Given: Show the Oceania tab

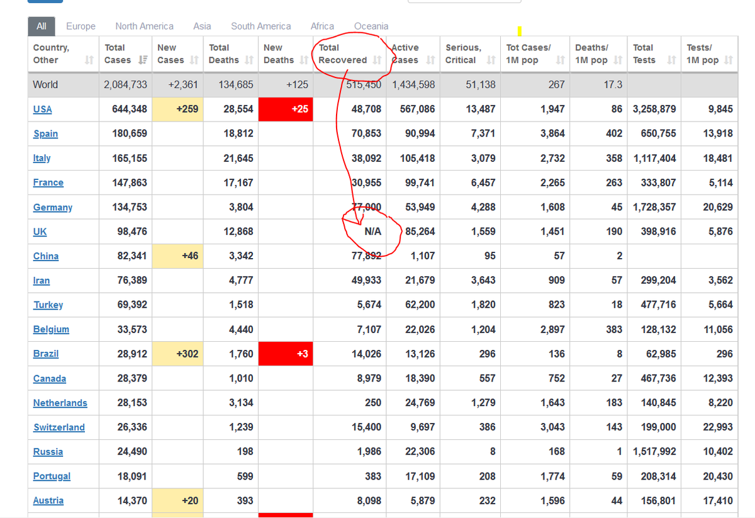Looking at the screenshot, I should point(371,26).
